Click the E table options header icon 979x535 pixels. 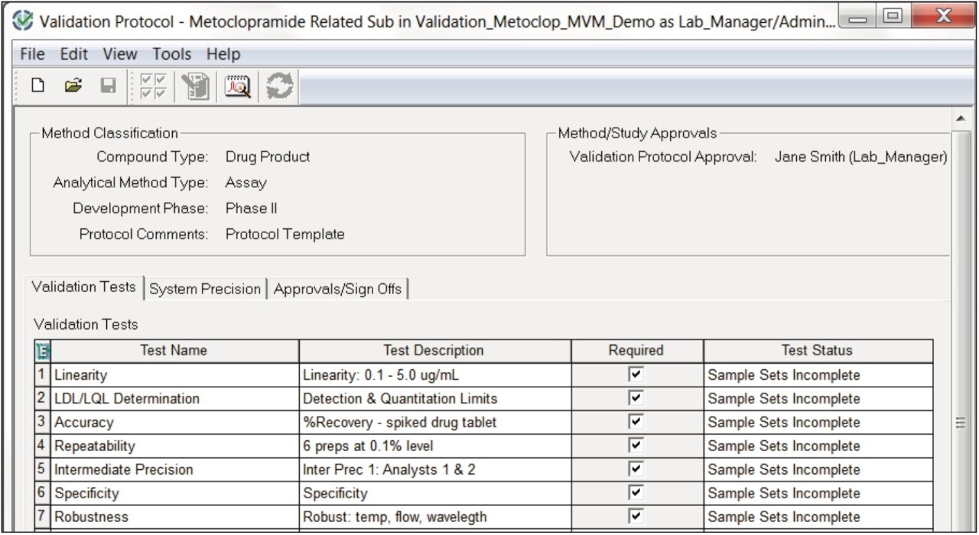[44, 351]
